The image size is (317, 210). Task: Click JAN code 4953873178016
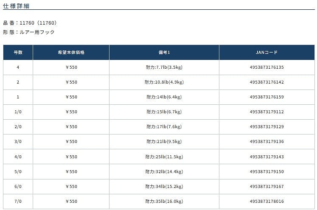click(267, 201)
